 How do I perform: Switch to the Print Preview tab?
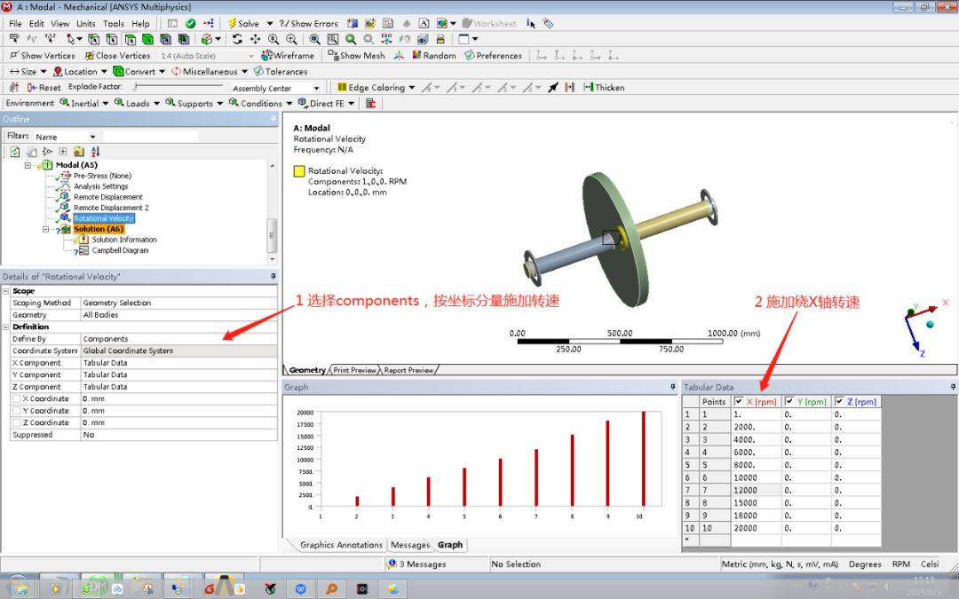click(x=355, y=369)
